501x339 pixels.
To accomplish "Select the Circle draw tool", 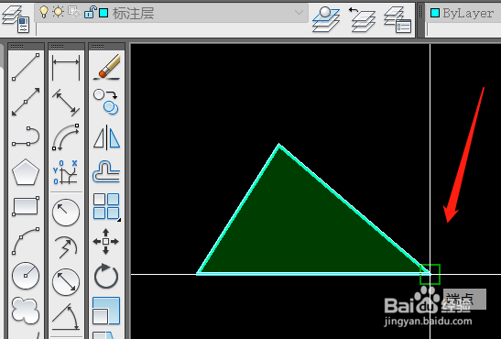I will [x=26, y=276].
